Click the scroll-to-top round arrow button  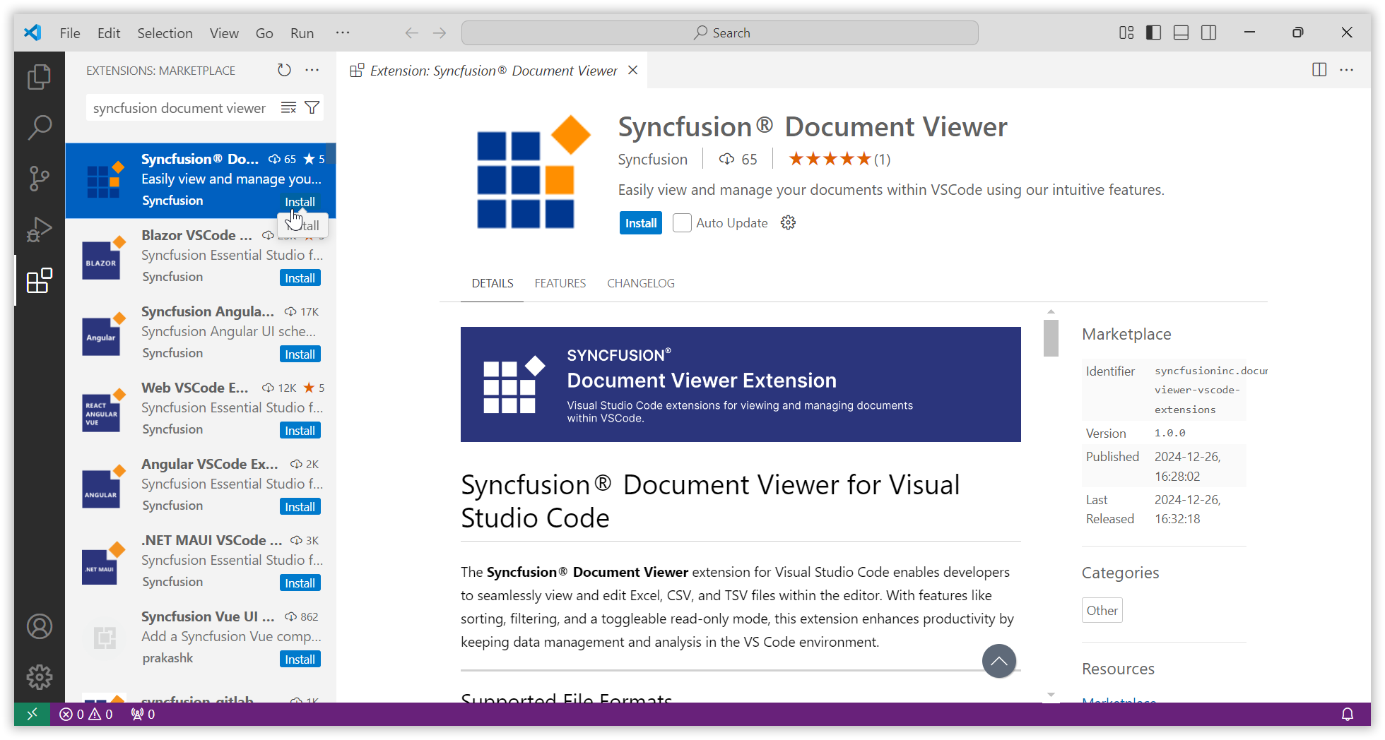coord(998,661)
